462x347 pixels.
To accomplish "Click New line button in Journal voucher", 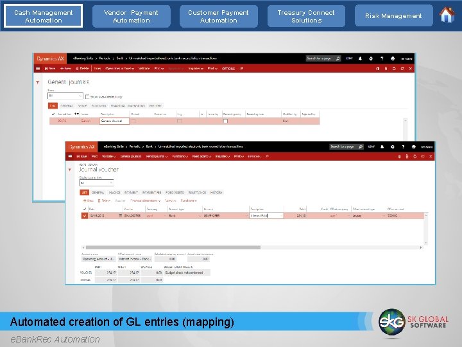I will pyautogui.click(x=88, y=200).
